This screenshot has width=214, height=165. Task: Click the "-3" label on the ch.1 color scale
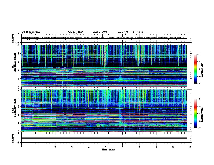[199, 54]
